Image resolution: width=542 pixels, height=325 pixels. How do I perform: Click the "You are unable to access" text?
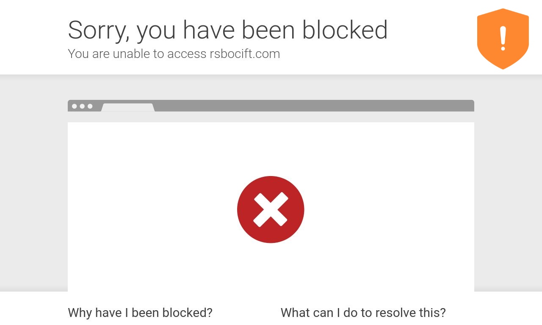[137, 54]
